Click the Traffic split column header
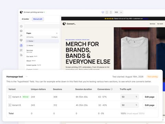The height and width of the screenshot is (124, 165). click(125, 89)
